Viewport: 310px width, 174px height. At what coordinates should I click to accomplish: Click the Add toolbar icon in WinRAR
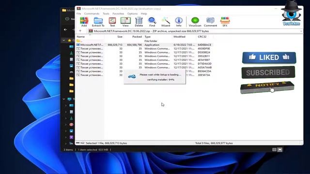pyautogui.click(x=84, y=22)
